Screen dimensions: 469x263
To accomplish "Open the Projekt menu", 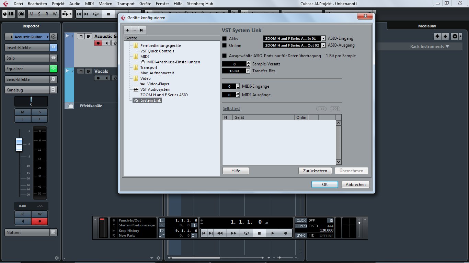I will pos(58,3).
